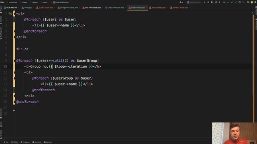The height and width of the screenshot is (144, 257).
Task: Open the Services tool window
Action: pos(48,142)
